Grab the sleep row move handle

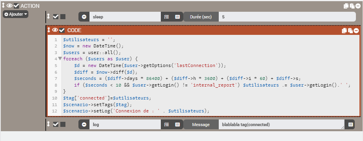(x=48, y=16)
